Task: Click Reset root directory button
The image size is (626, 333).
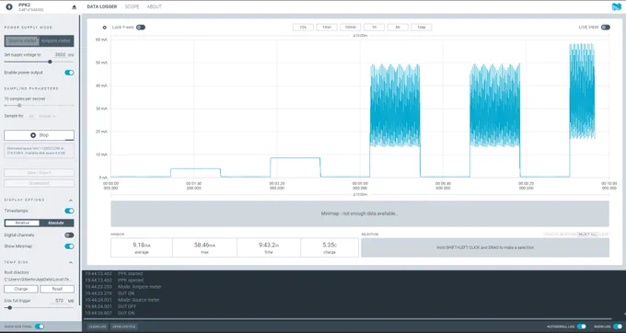Action: (57, 289)
